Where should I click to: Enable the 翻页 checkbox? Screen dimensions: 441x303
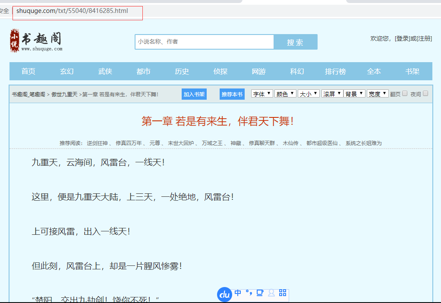click(x=405, y=93)
